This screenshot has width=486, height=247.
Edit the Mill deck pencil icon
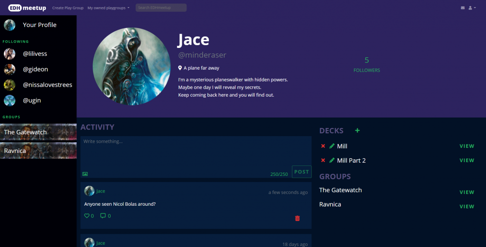pos(332,146)
